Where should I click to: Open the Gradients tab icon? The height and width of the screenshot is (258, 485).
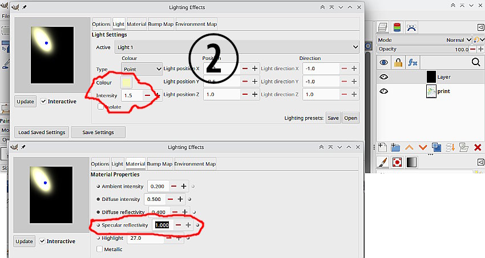[x=411, y=162]
